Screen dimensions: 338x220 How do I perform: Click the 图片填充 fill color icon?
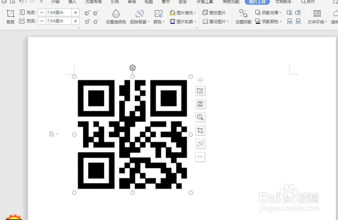click(173, 13)
